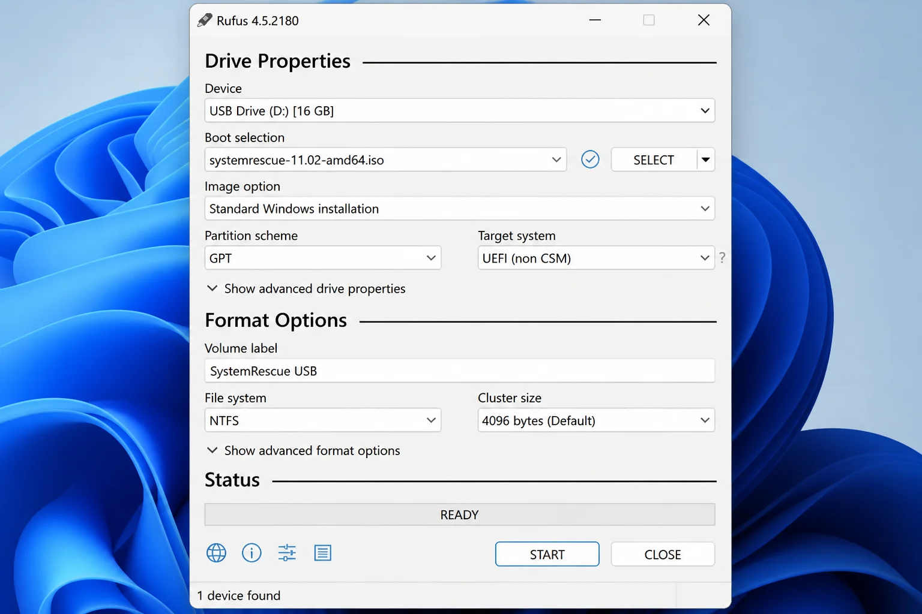Click the Status heading
The height and width of the screenshot is (614, 922).
(x=232, y=480)
